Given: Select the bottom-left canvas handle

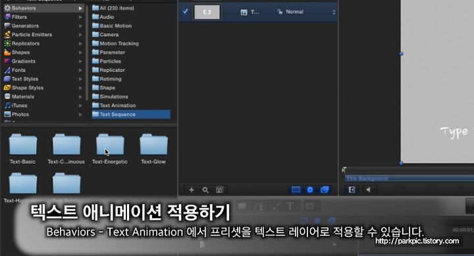Looking at the screenshot, I should 401,163.
